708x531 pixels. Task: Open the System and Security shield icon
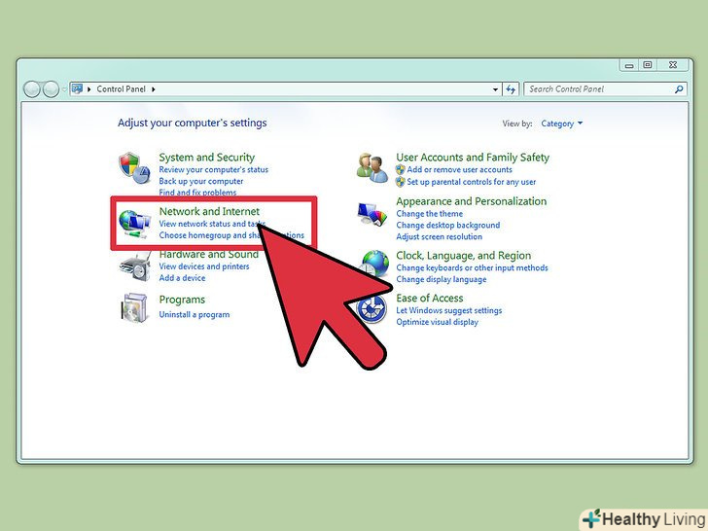[x=134, y=168]
